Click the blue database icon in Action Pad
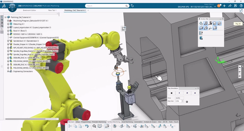The width and height of the screenshot is (244, 131). (x=201, y=38)
